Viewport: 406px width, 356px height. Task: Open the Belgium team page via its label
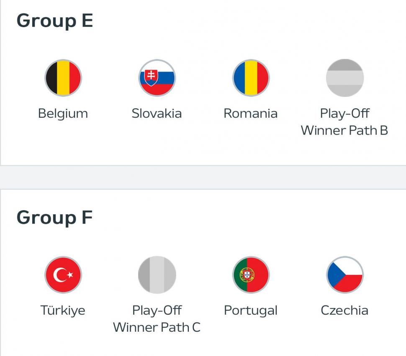[x=63, y=113]
